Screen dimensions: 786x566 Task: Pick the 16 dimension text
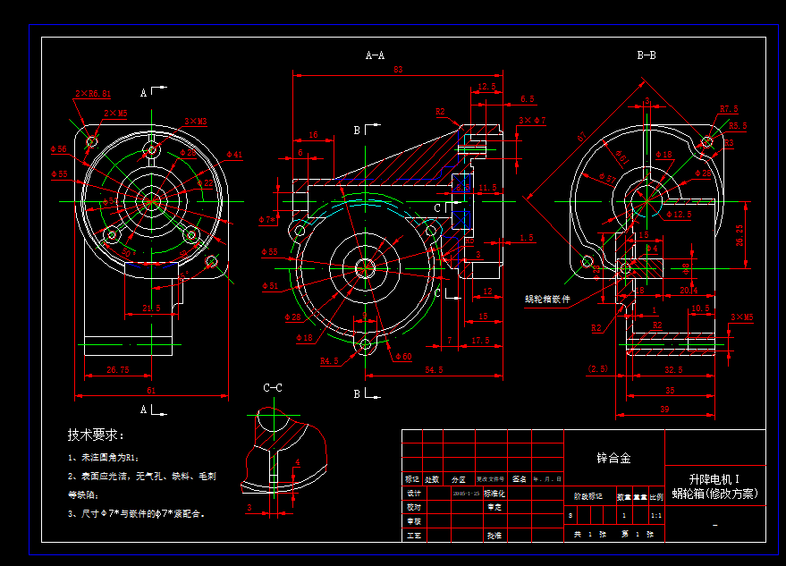(313, 135)
